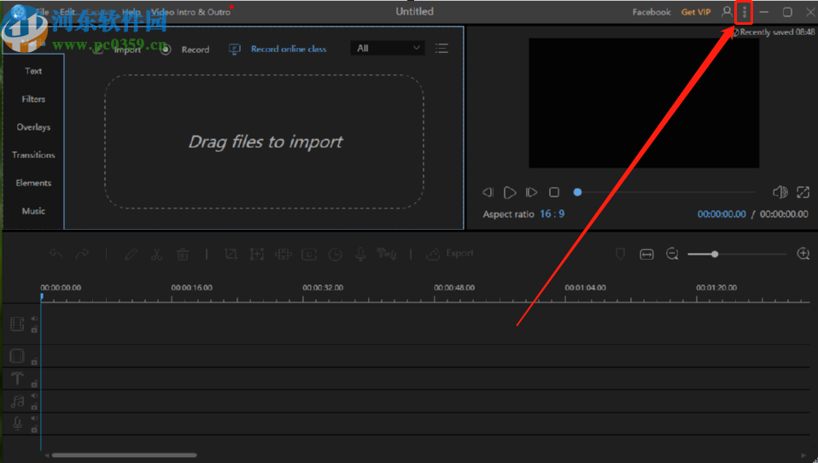Step to the previous frame

point(488,192)
